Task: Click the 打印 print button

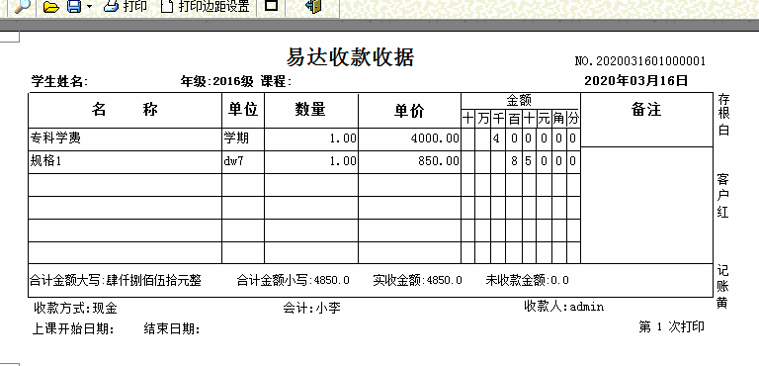Action: tap(125, 6)
